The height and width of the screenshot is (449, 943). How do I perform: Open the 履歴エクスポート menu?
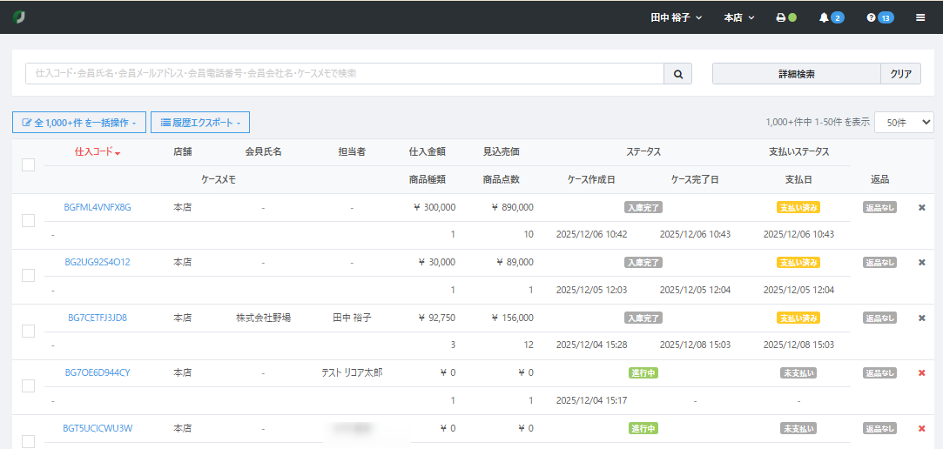point(200,123)
